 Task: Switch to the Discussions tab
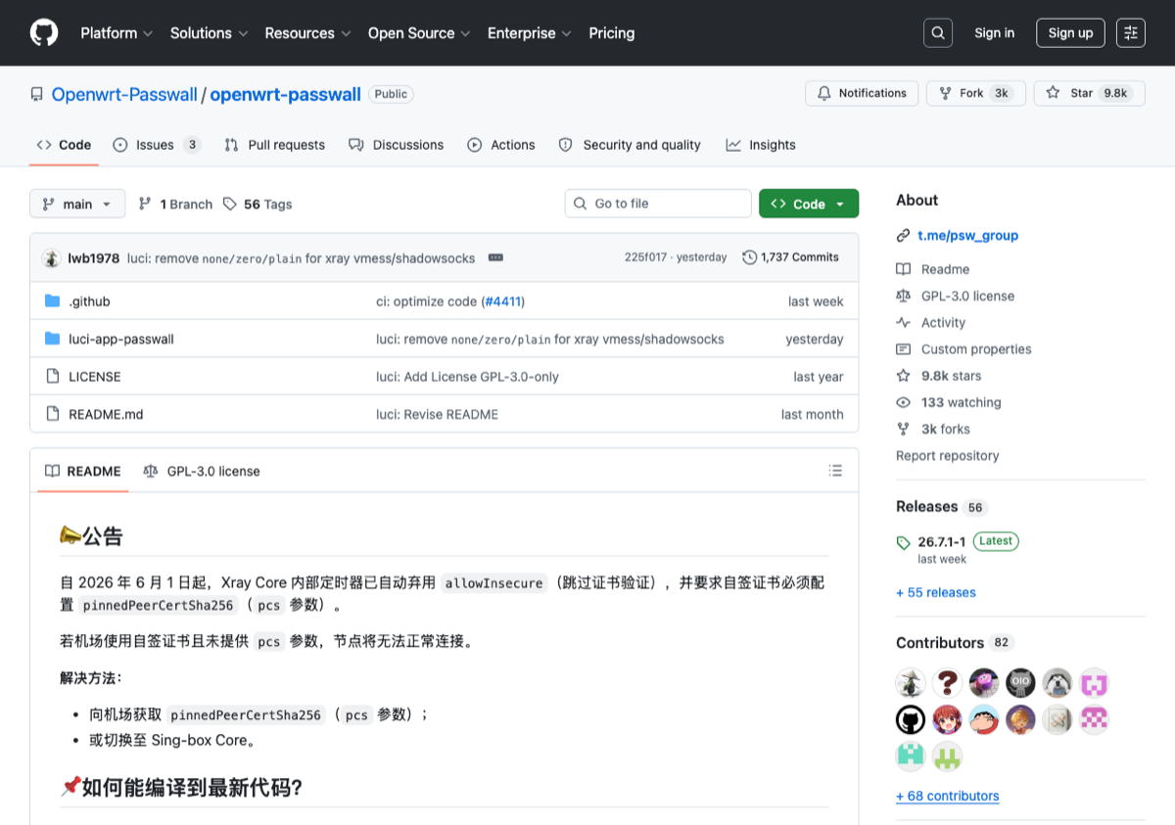pyautogui.click(x=397, y=145)
